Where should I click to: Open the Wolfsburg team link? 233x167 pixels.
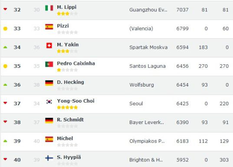pyautogui.click(x=141, y=85)
